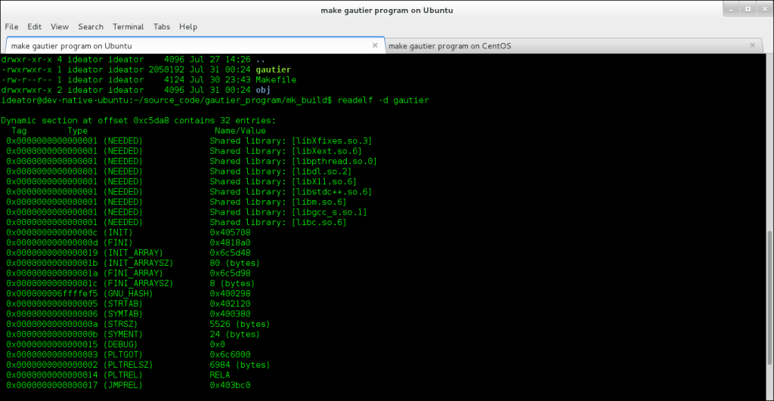
Task: Maximize the terminal window
Action: tap(748, 9)
